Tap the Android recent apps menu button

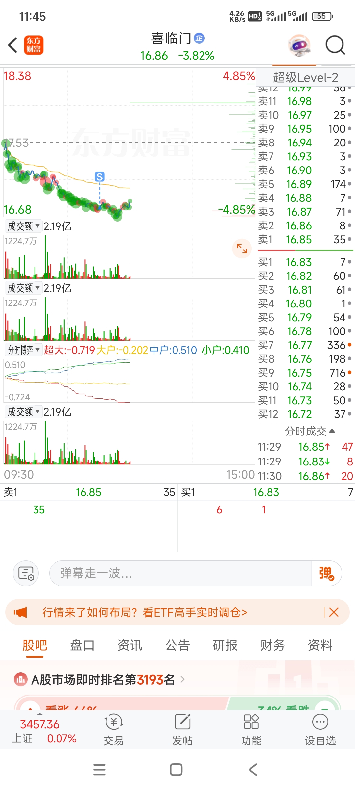point(99,770)
